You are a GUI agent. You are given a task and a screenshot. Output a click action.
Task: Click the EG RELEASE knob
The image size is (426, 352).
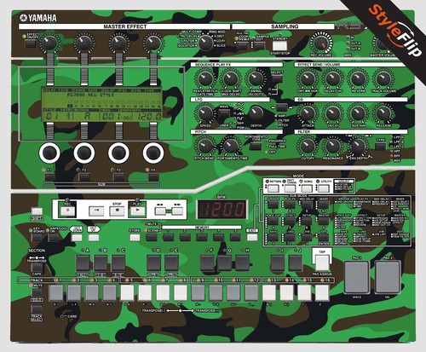[x=383, y=113]
